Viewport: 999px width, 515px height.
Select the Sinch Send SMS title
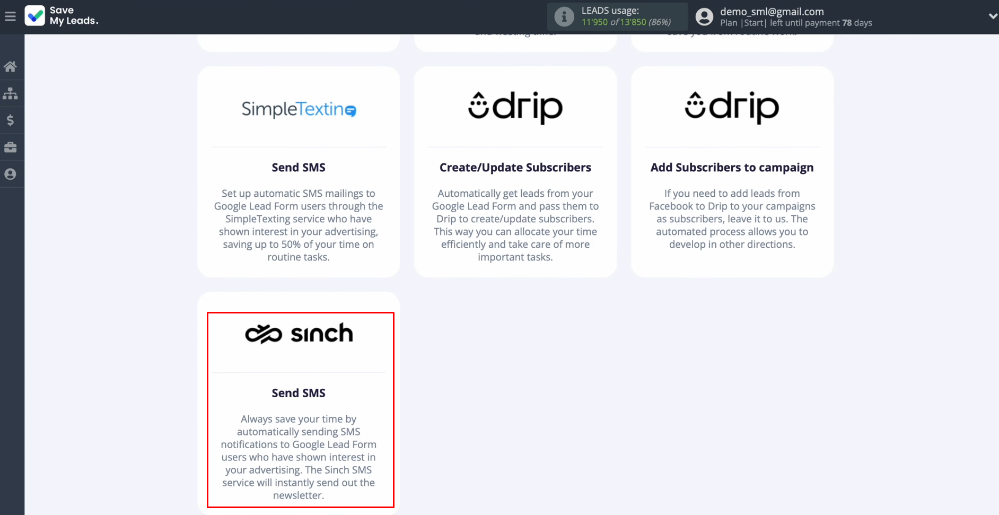click(299, 393)
